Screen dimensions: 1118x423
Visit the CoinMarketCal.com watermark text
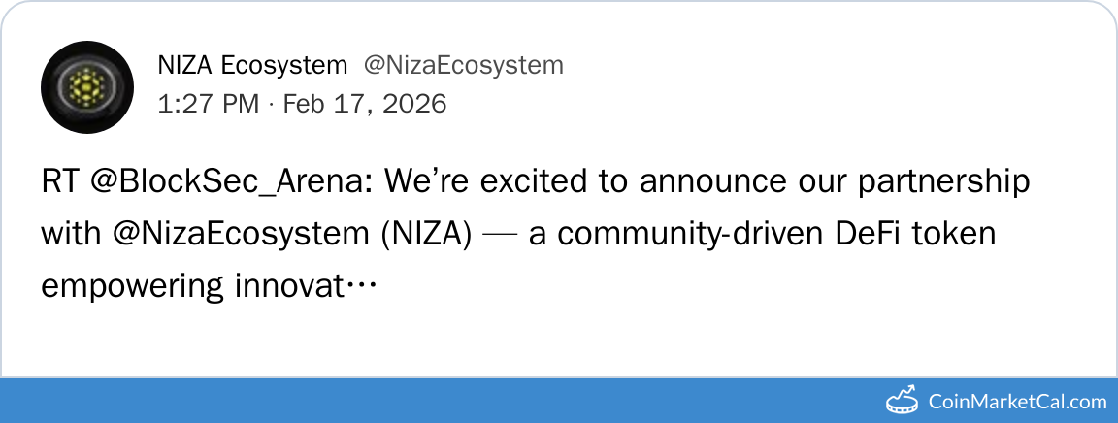pos(1016,401)
